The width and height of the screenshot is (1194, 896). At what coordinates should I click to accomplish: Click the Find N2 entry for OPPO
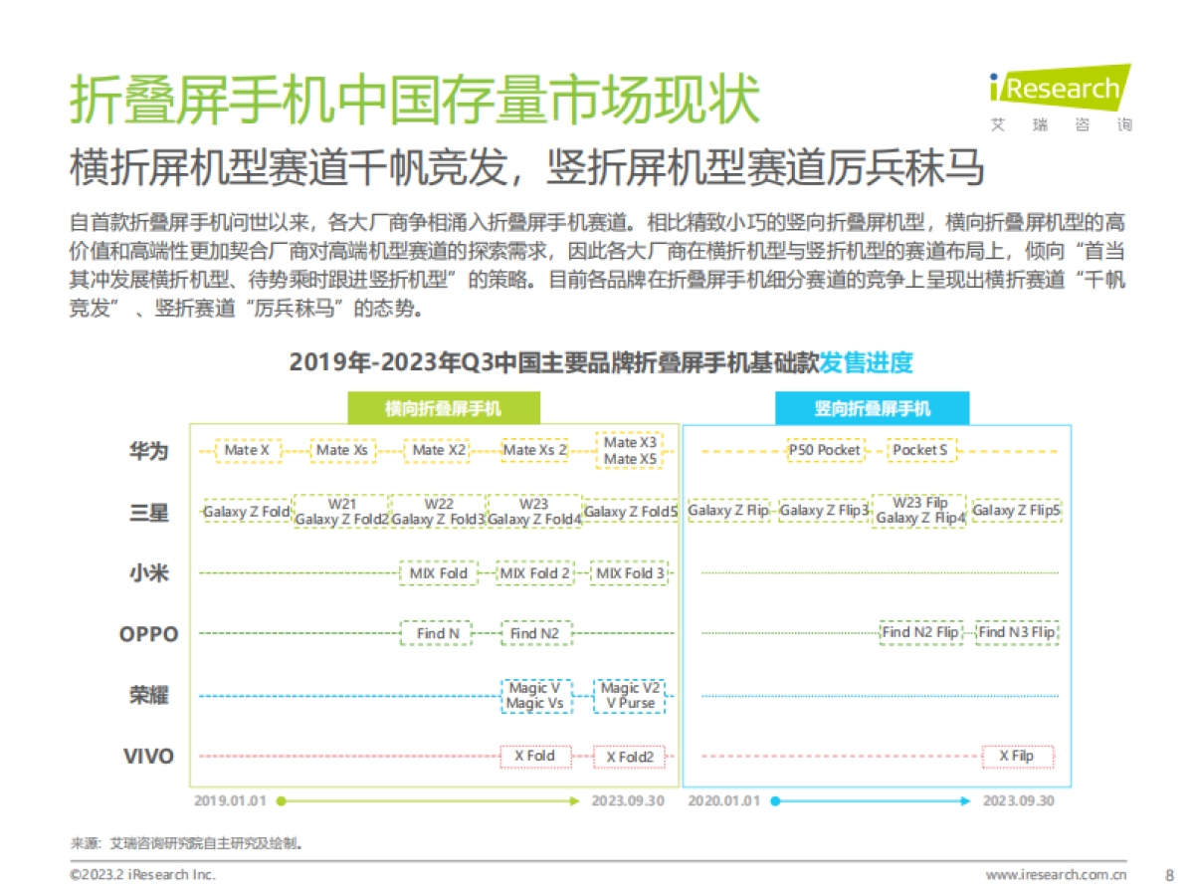535,633
